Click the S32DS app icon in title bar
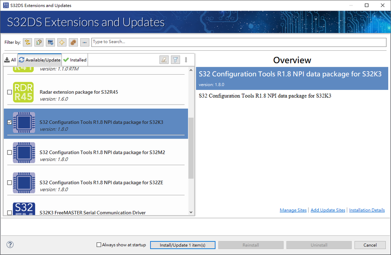391x255 pixels. click(6, 5)
